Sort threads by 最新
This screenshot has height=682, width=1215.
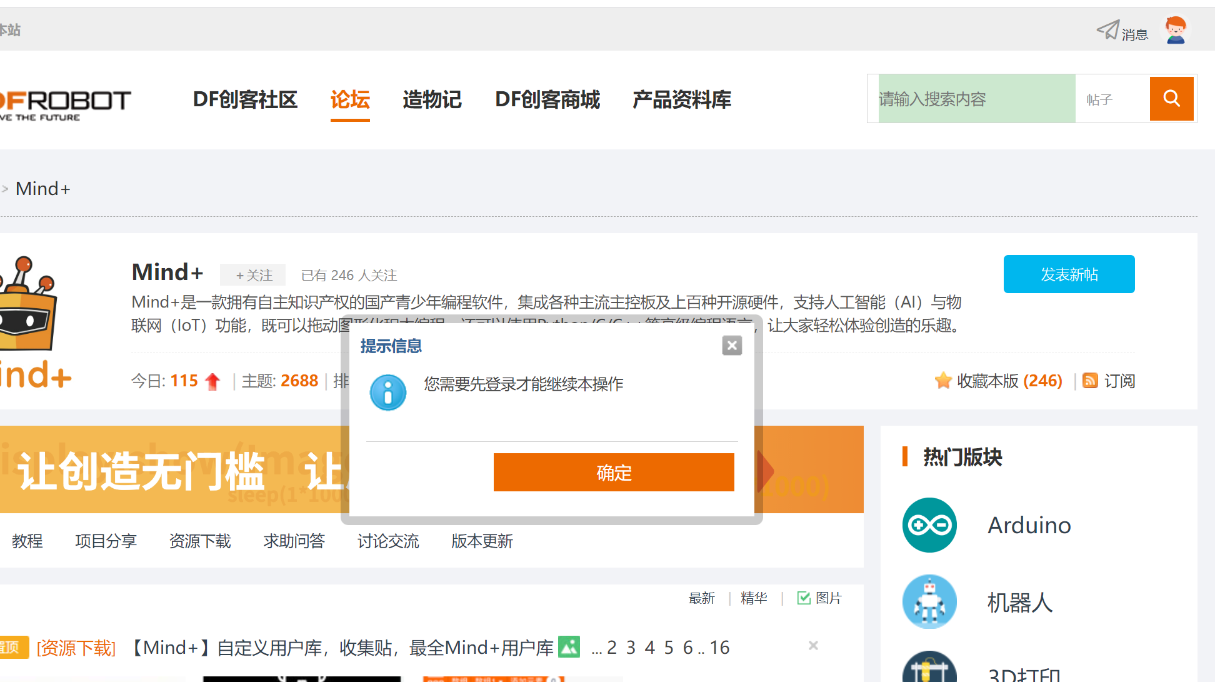701,598
